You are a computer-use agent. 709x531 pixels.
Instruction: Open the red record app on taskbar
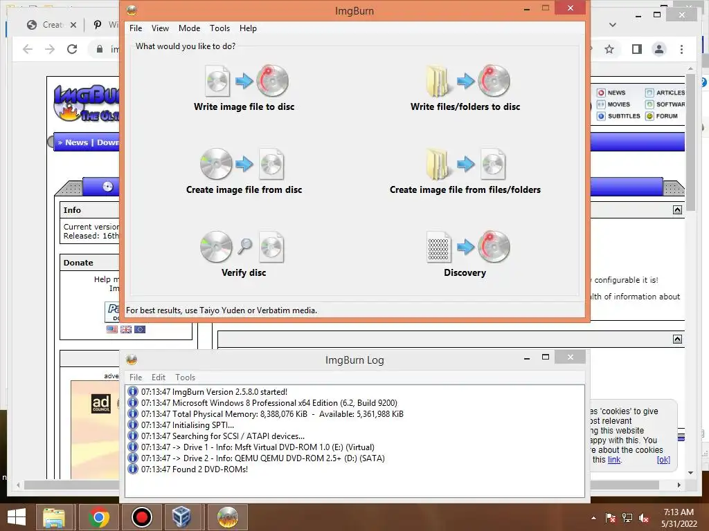tap(141, 517)
